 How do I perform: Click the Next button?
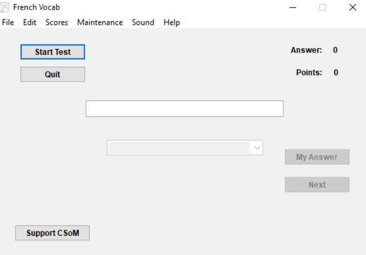point(317,185)
